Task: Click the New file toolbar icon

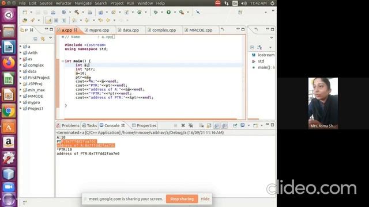Action: tap(25, 12)
